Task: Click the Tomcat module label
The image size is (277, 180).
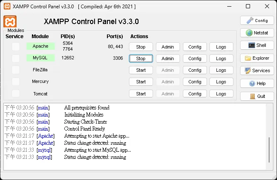Action: 40,94
